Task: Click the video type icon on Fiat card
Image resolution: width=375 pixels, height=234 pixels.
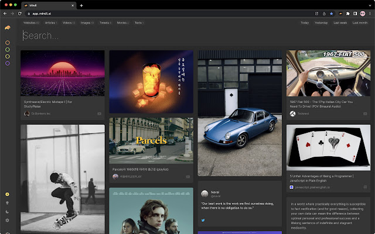Action: coord(365,113)
